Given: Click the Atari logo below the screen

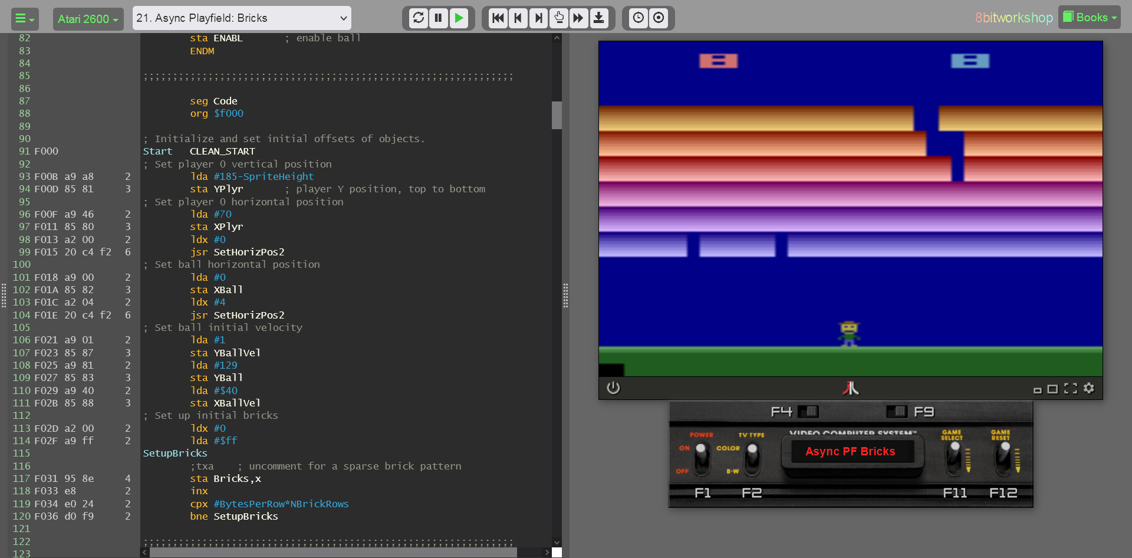Looking at the screenshot, I should [850, 388].
